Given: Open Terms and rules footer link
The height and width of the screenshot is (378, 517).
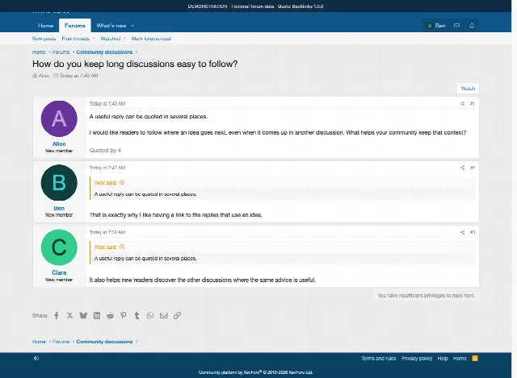Looking at the screenshot, I should pyautogui.click(x=379, y=359).
